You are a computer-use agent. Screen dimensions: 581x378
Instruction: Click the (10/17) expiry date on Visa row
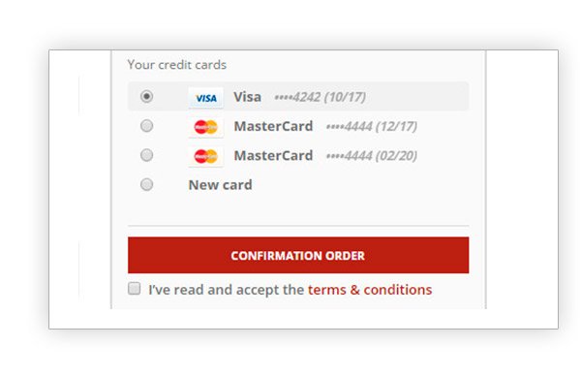345,97
